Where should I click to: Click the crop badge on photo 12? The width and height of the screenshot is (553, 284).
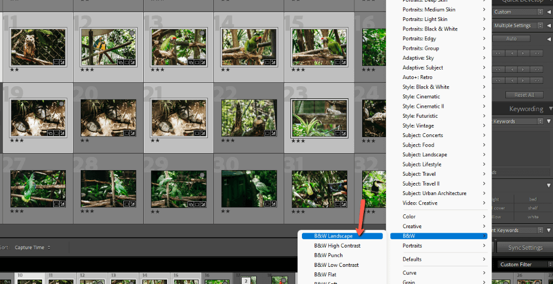pyautogui.click(x=127, y=62)
